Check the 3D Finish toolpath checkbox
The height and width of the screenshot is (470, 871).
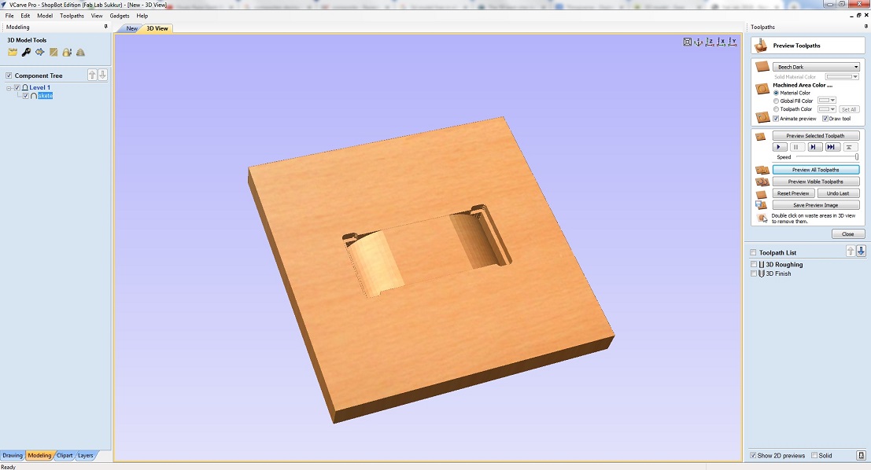pos(754,274)
